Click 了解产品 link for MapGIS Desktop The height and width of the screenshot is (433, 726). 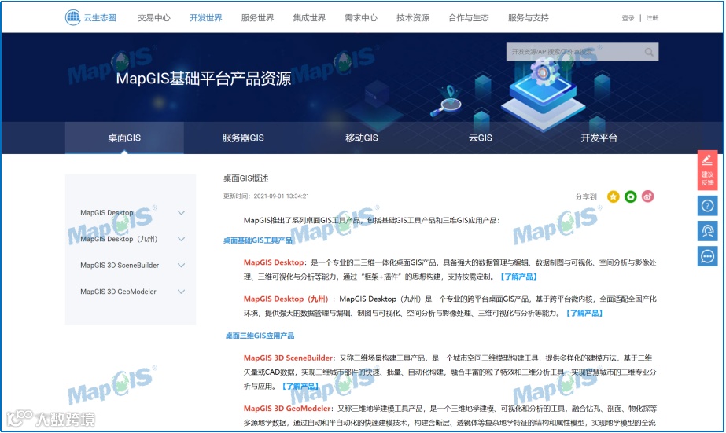(518, 277)
